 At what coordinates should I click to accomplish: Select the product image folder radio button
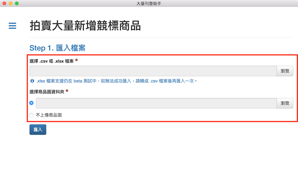coord(31,103)
